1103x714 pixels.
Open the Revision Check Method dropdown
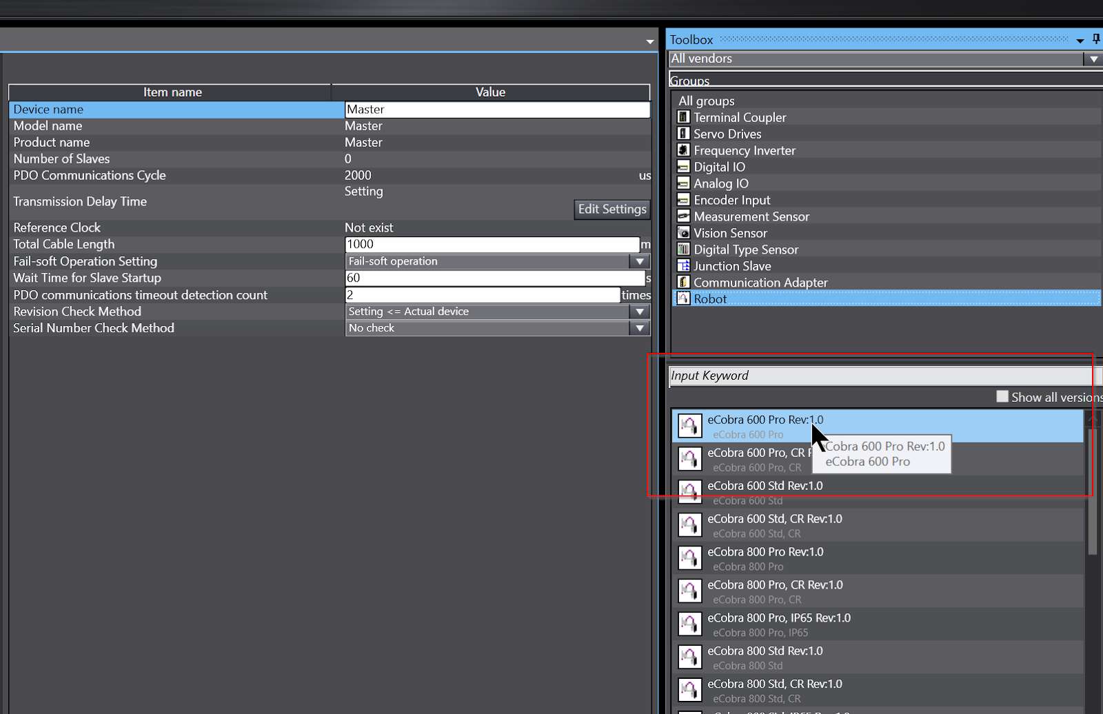pyautogui.click(x=640, y=312)
